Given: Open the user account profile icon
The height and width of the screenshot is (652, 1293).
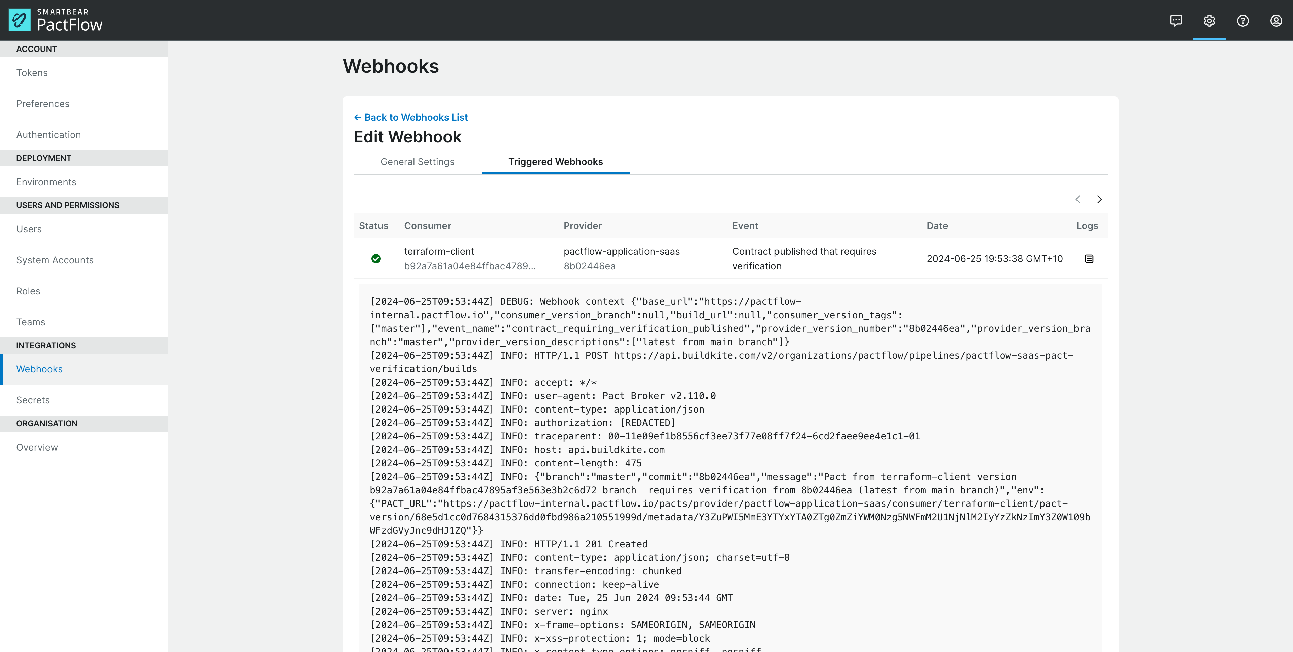Looking at the screenshot, I should point(1277,21).
